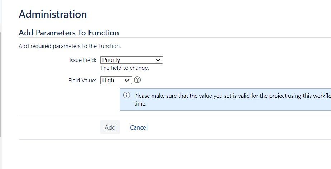This screenshot has width=331, height=169.
Task: Select the word Priority in Issue Field box
Action: [x=111, y=60]
